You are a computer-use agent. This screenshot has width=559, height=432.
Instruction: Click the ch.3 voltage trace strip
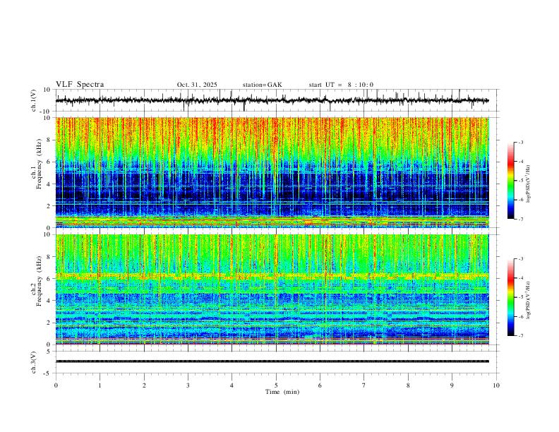click(x=272, y=361)
